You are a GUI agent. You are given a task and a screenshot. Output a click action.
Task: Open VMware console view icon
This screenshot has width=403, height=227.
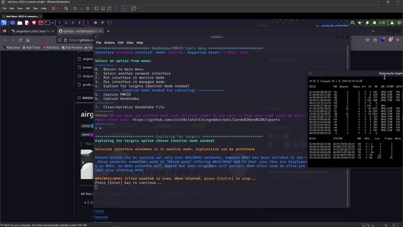tap(124, 8)
